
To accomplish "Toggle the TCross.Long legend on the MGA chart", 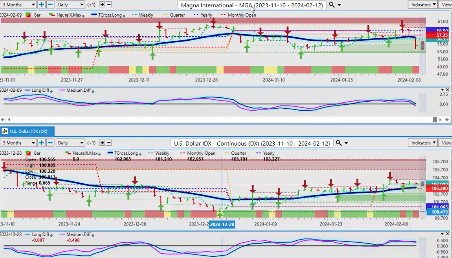I will pos(108,15).
